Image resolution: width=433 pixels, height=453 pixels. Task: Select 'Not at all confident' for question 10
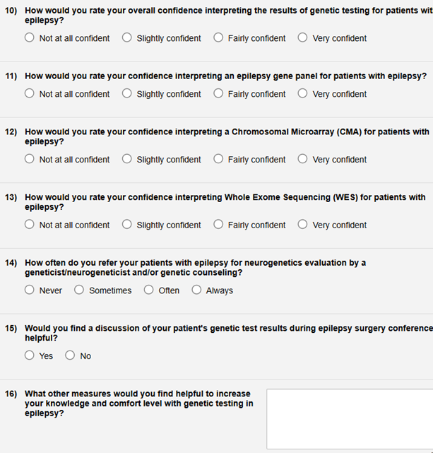(30, 38)
